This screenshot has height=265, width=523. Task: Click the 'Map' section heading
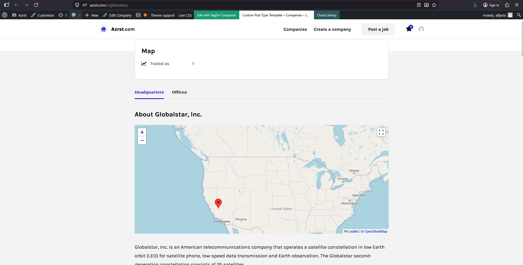tap(148, 51)
